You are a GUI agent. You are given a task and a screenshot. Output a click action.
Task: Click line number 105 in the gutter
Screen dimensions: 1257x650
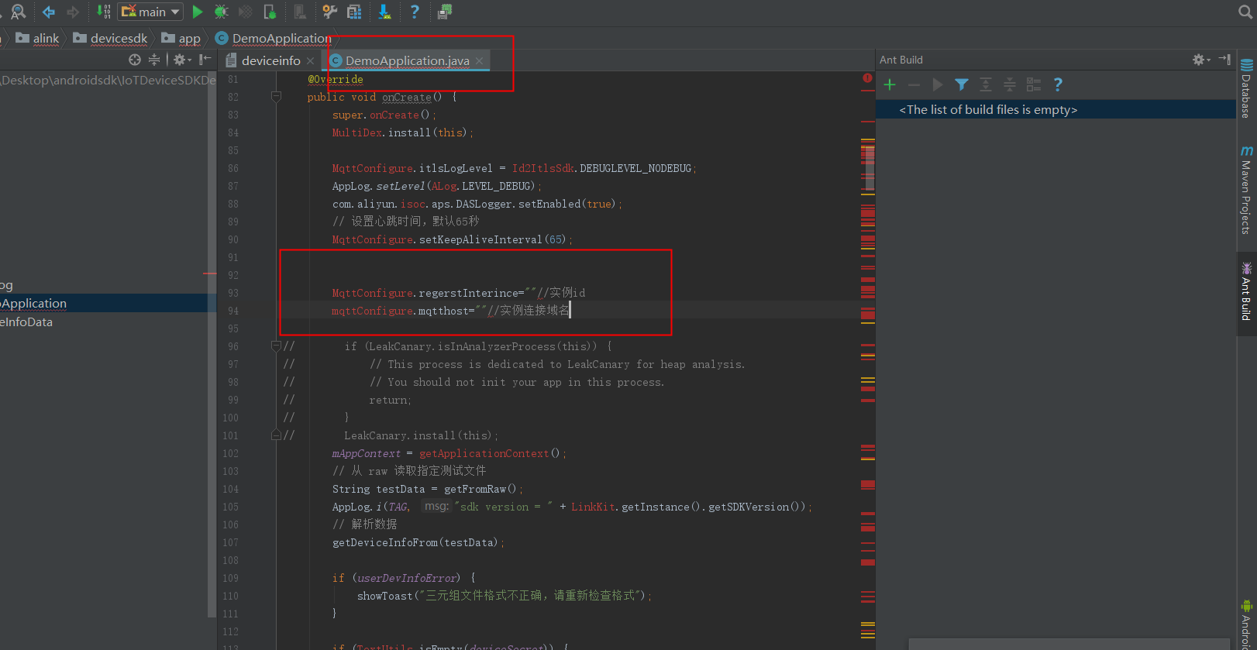coord(230,507)
